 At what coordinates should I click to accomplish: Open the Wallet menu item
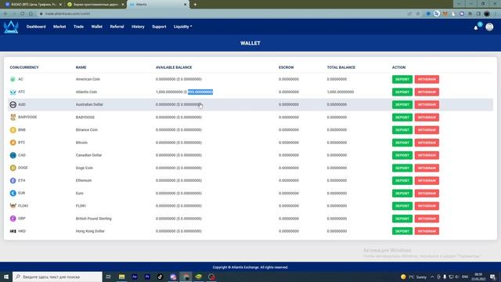click(97, 27)
